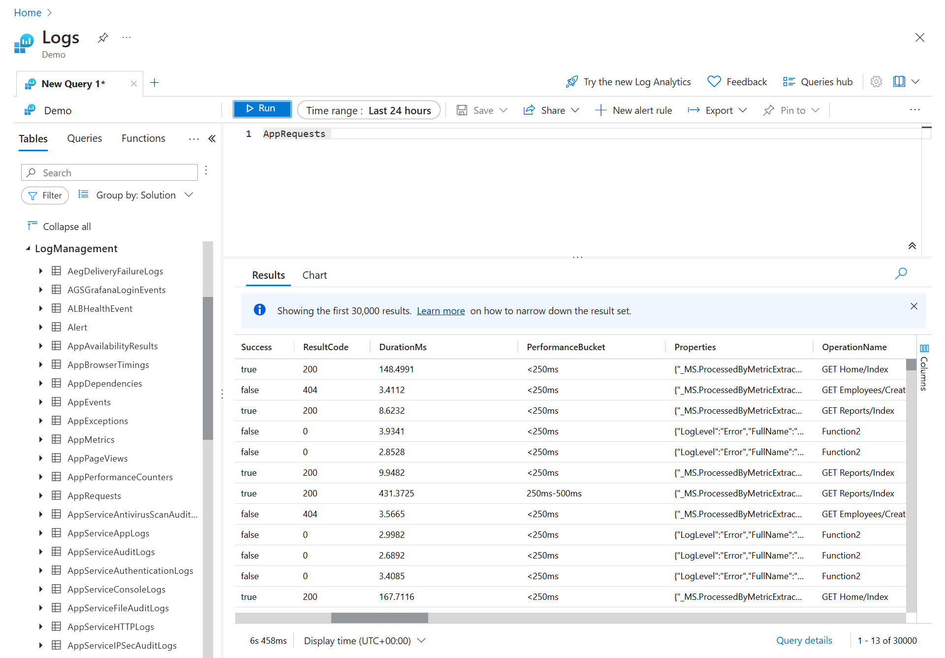Open the Filter options in Tables pane

tap(45, 195)
